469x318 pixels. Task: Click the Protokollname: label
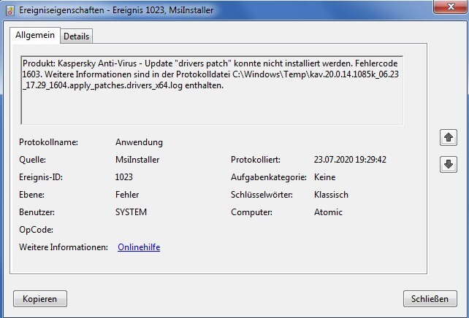coord(48,142)
